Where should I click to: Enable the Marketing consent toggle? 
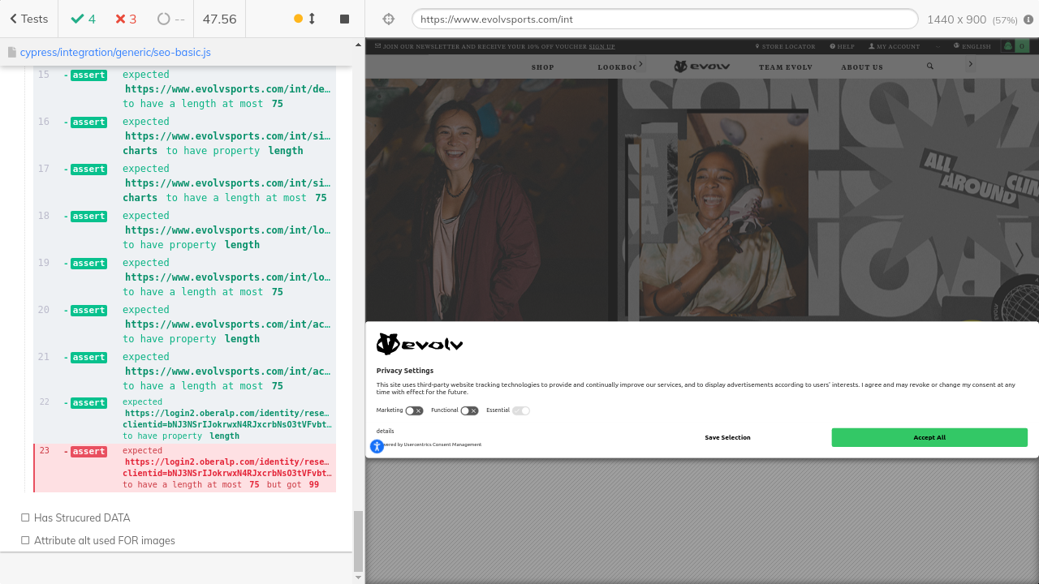click(x=414, y=411)
